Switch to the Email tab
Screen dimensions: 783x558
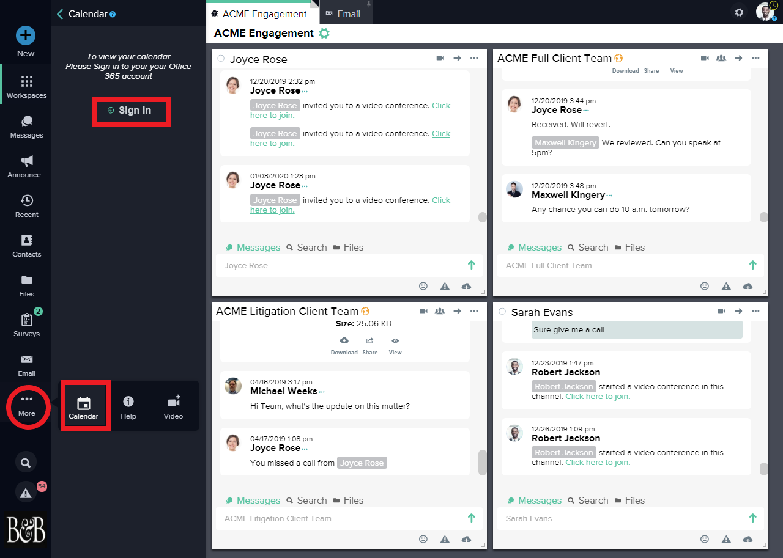pos(348,13)
